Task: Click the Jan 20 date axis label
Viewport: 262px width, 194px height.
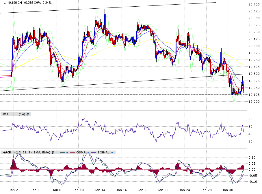Action: pyautogui.click(x=143, y=190)
